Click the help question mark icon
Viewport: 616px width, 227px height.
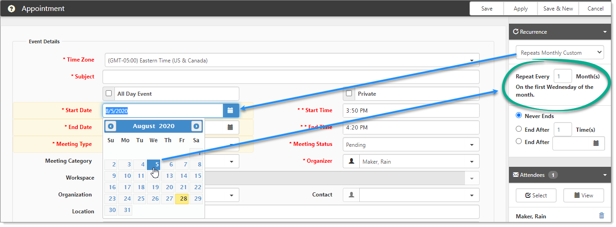pyautogui.click(x=11, y=9)
